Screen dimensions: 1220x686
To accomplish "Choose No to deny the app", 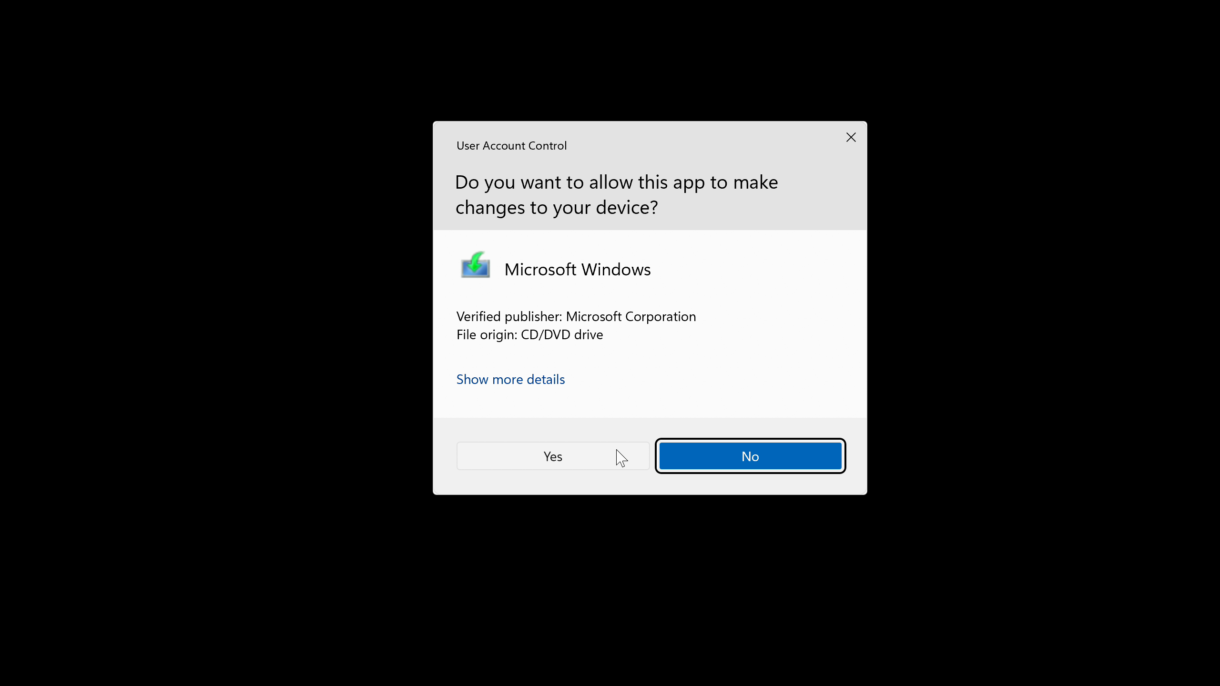I will pos(750,456).
